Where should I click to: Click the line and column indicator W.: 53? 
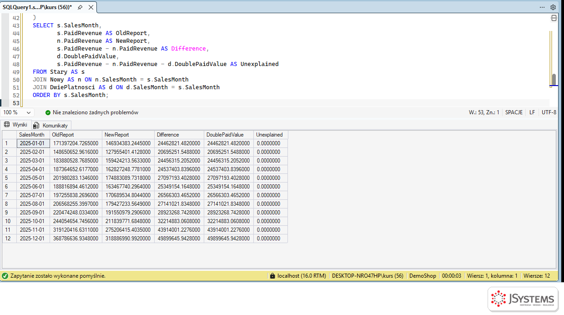tap(484, 112)
